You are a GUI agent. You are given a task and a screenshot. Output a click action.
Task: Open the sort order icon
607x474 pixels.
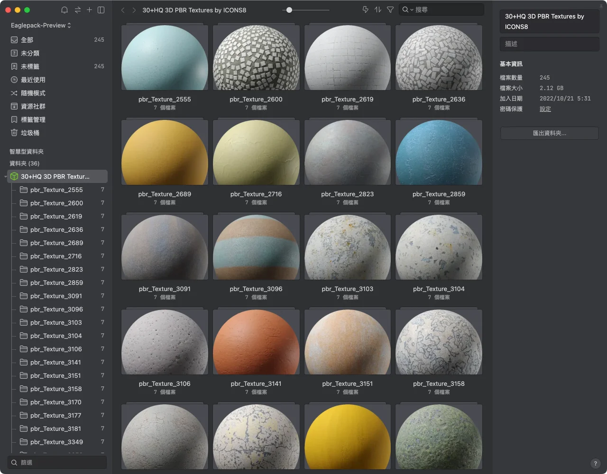click(x=378, y=9)
